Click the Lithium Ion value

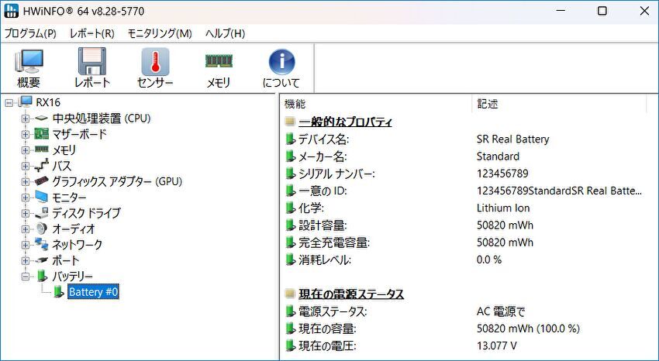point(503,208)
